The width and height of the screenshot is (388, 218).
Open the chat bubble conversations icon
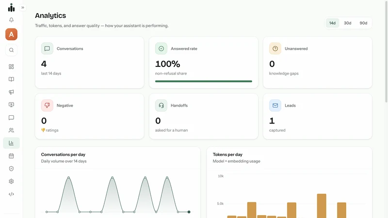click(x=11, y=118)
